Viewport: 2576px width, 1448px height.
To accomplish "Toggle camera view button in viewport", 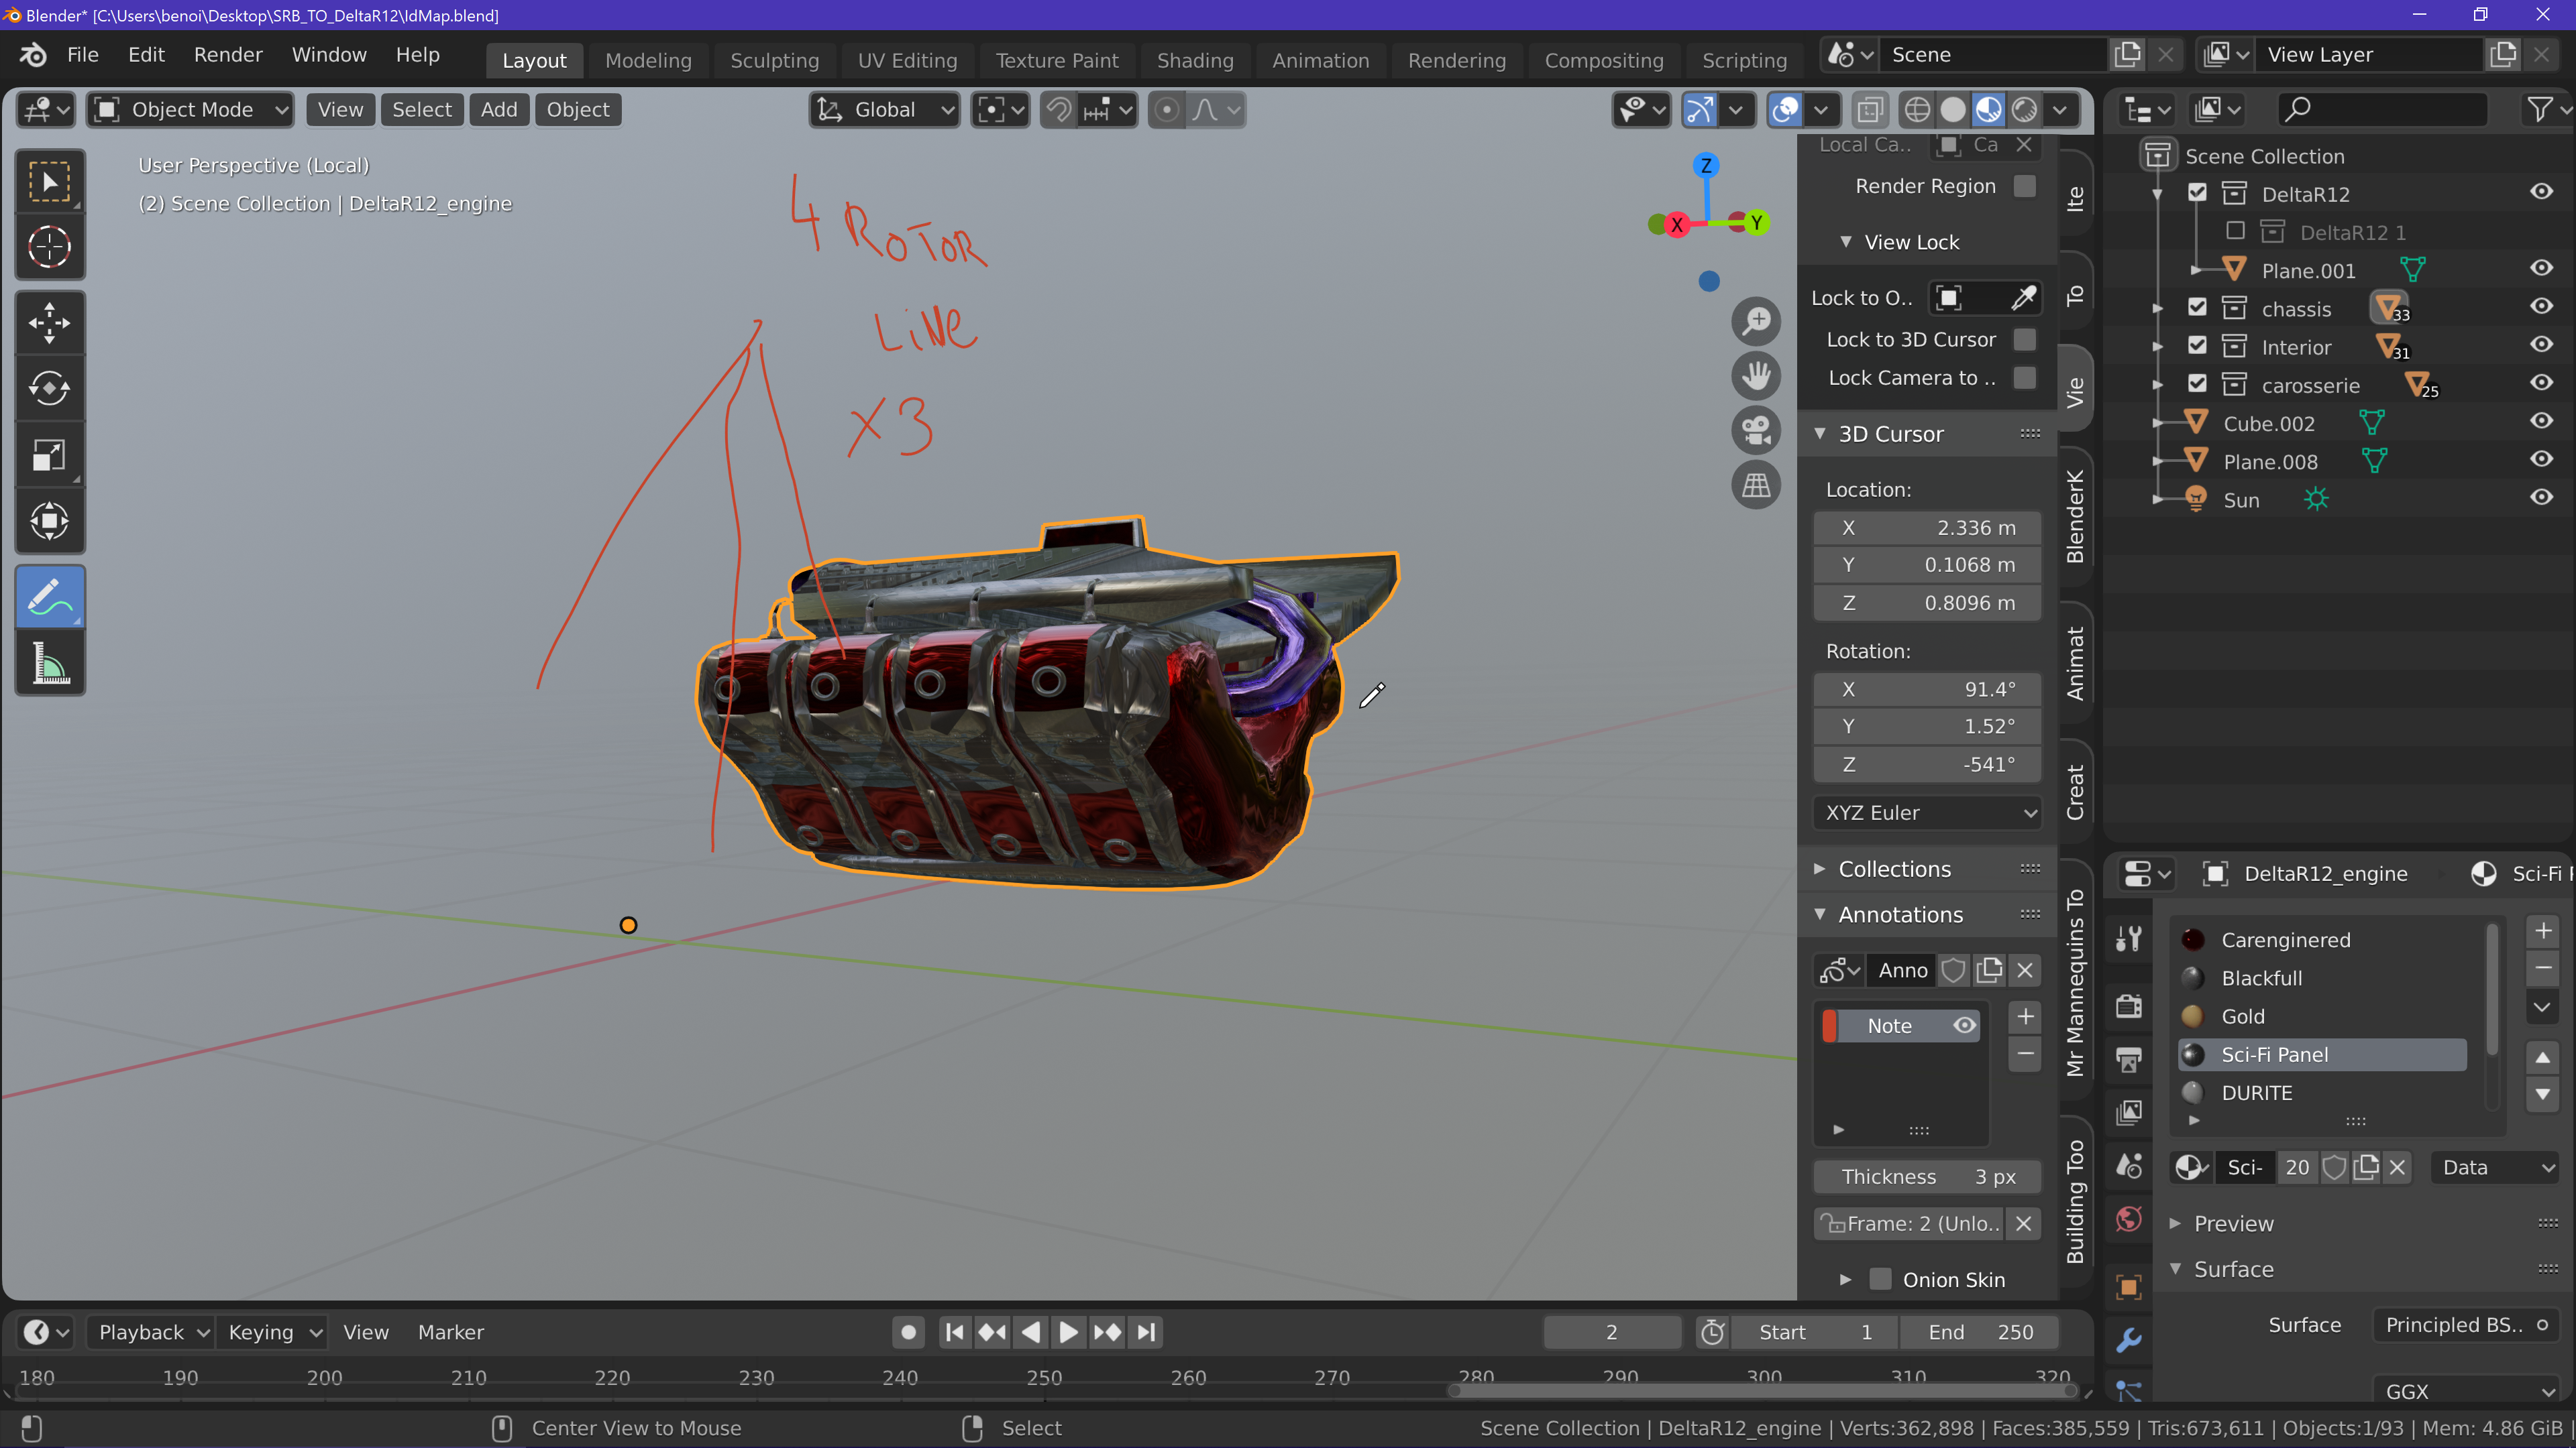I will coord(1756,430).
